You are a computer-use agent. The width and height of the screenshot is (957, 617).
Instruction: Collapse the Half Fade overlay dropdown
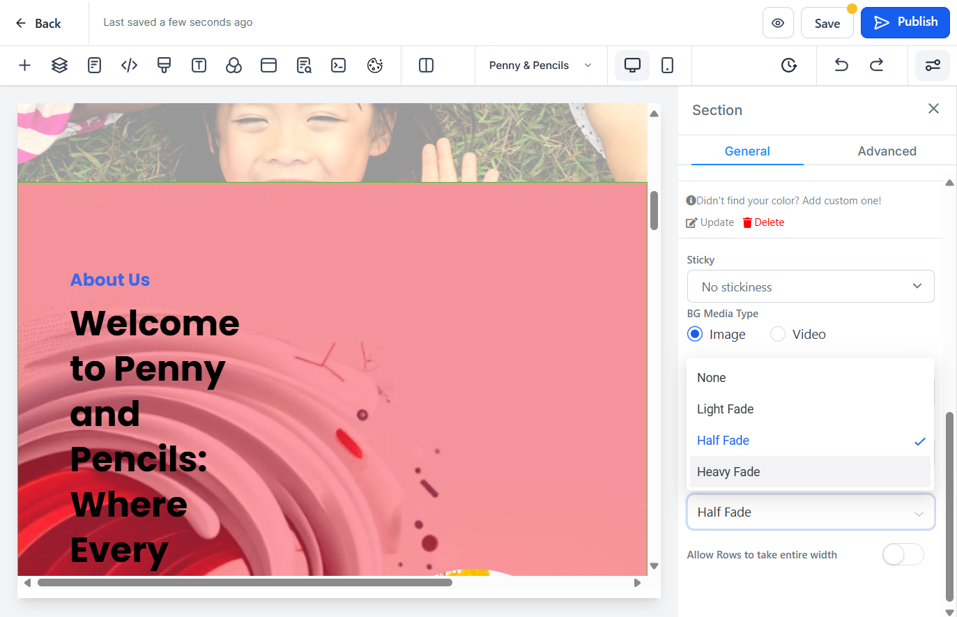coord(811,512)
